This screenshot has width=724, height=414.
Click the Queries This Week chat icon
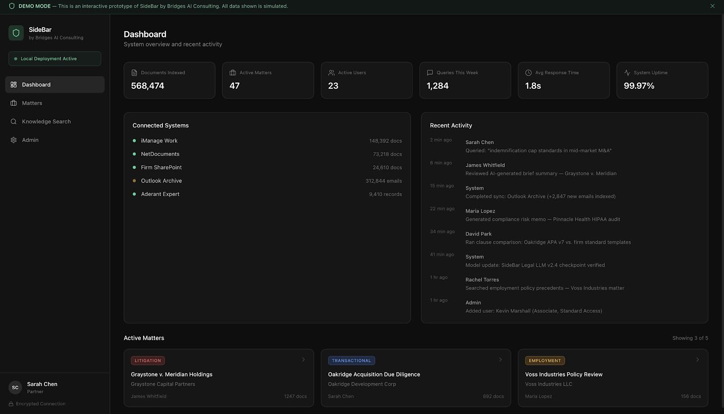click(x=430, y=73)
